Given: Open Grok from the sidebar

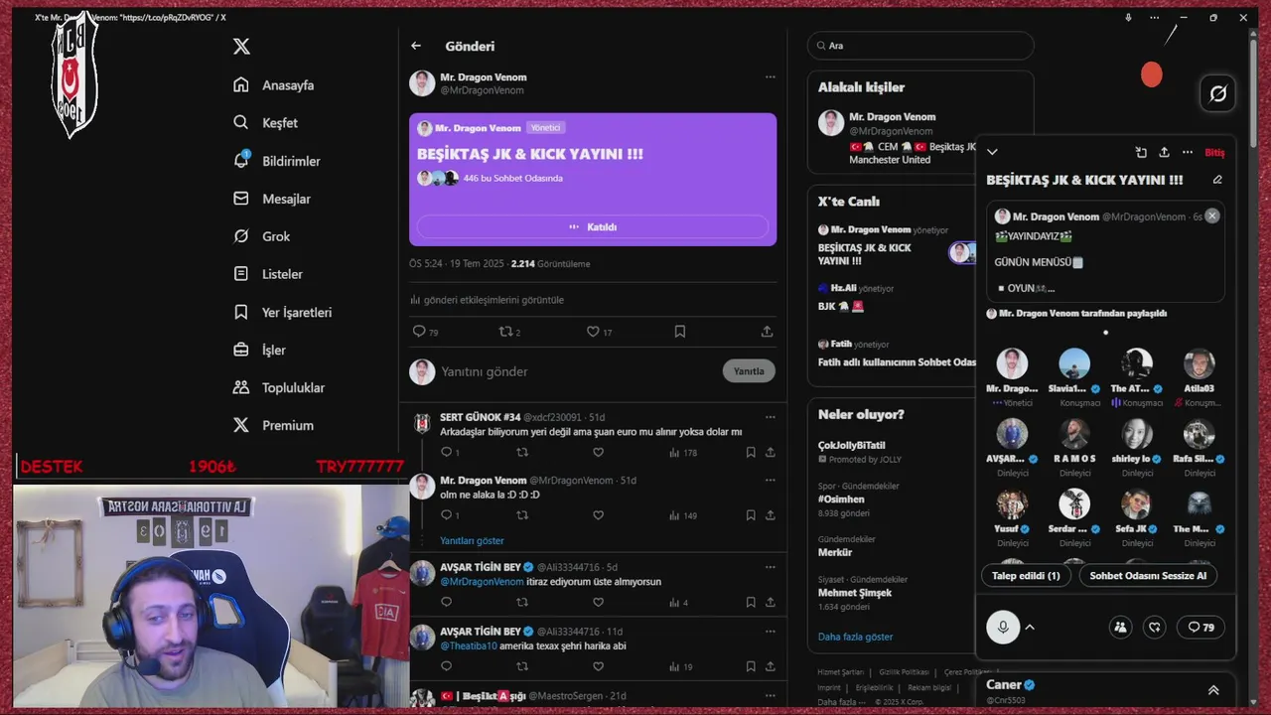Looking at the screenshot, I should [261, 236].
